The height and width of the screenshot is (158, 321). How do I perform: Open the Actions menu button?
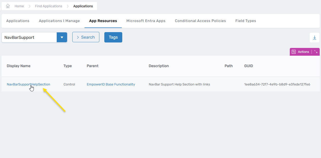pyautogui.click(x=301, y=52)
